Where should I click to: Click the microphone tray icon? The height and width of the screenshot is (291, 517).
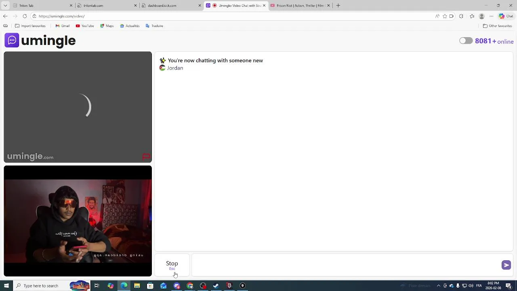[458, 286]
